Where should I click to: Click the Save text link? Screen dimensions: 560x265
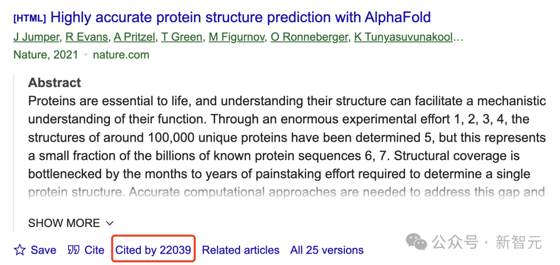(44, 250)
